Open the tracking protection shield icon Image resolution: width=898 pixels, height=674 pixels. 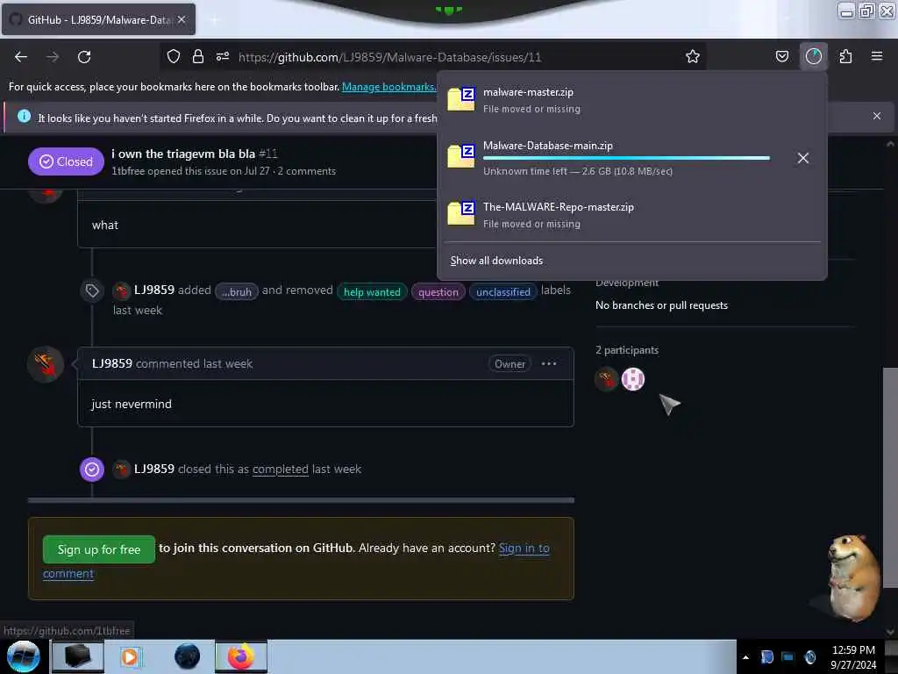(x=174, y=56)
